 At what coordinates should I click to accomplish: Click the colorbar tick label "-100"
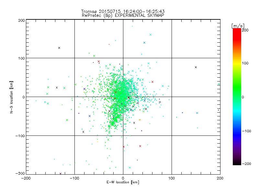coord(246,131)
